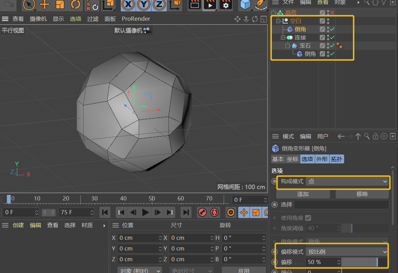This screenshot has height=273, width=398.
Task: Open render settings gear clapperboard
Action: 225,4
